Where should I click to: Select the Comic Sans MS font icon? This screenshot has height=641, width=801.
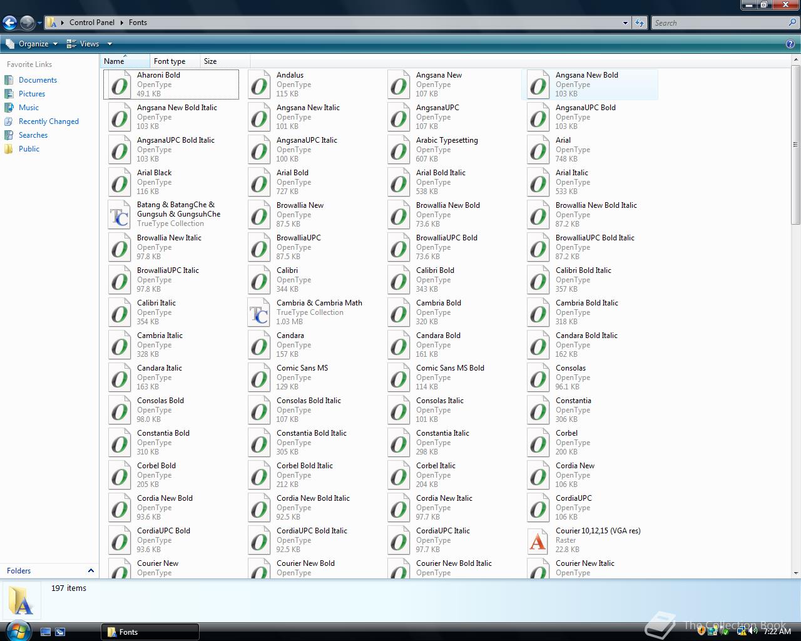259,377
